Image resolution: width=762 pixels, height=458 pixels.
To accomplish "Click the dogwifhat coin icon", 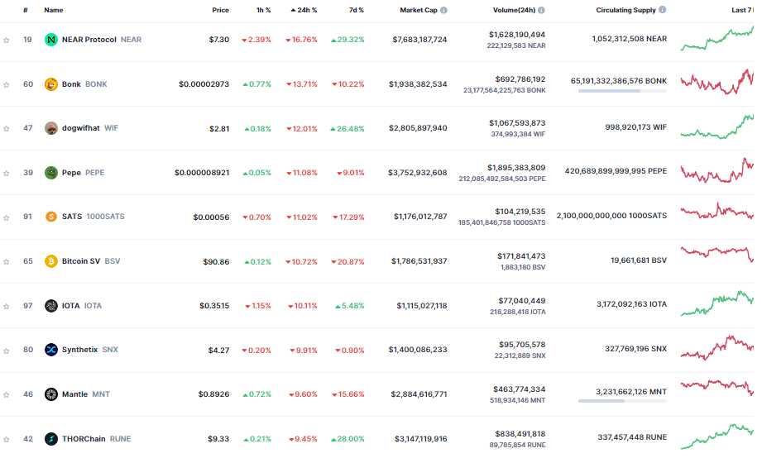I will coord(51,128).
